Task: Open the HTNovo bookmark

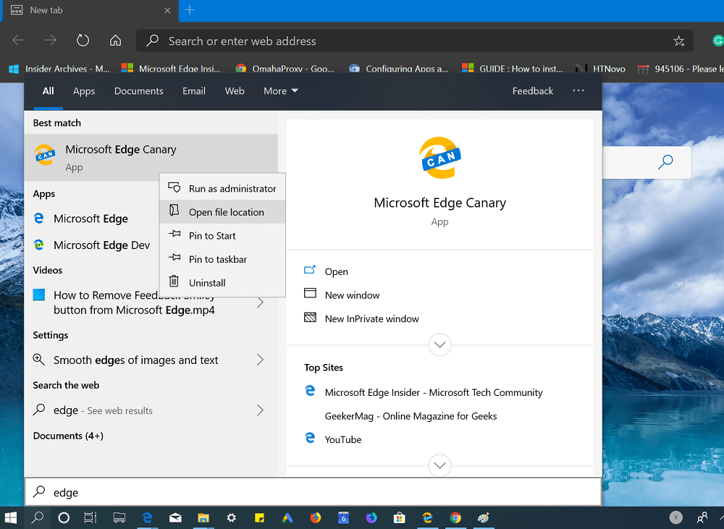Action: point(600,69)
